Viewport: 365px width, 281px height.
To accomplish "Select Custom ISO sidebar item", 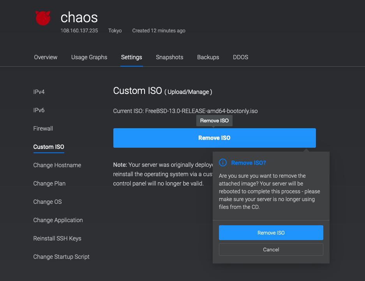I will (49, 147).
